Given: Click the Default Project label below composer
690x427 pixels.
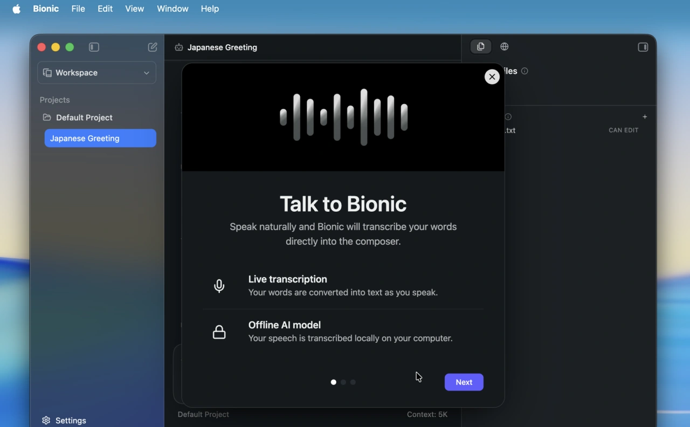Looking at the screenshot, I should (x=203, y=415).
